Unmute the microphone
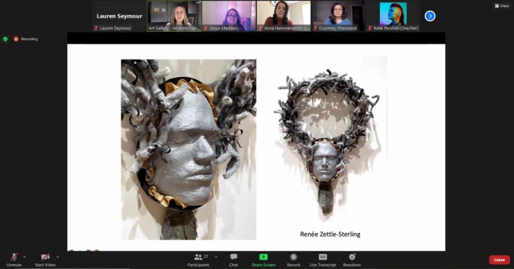Viewport: 514px width, 269px height. click(x=14, y=260)
